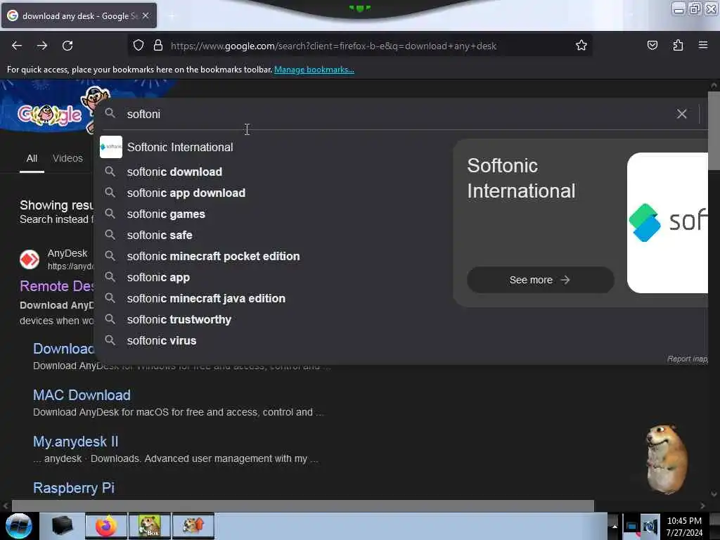Open the black cube taskbar app
The image size is (720, 540).
pos(62,525)
